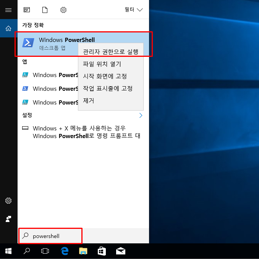Viewport: 259px width, 259px height.
Task: Choose 제거 from context menu
Action: pyautogui.click(x=111, y=101)
